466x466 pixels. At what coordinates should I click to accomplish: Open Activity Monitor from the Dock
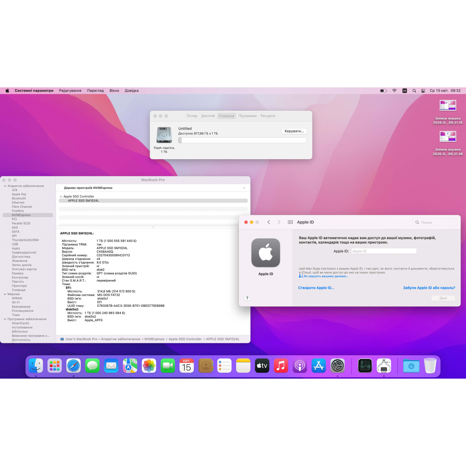[365, 365]
